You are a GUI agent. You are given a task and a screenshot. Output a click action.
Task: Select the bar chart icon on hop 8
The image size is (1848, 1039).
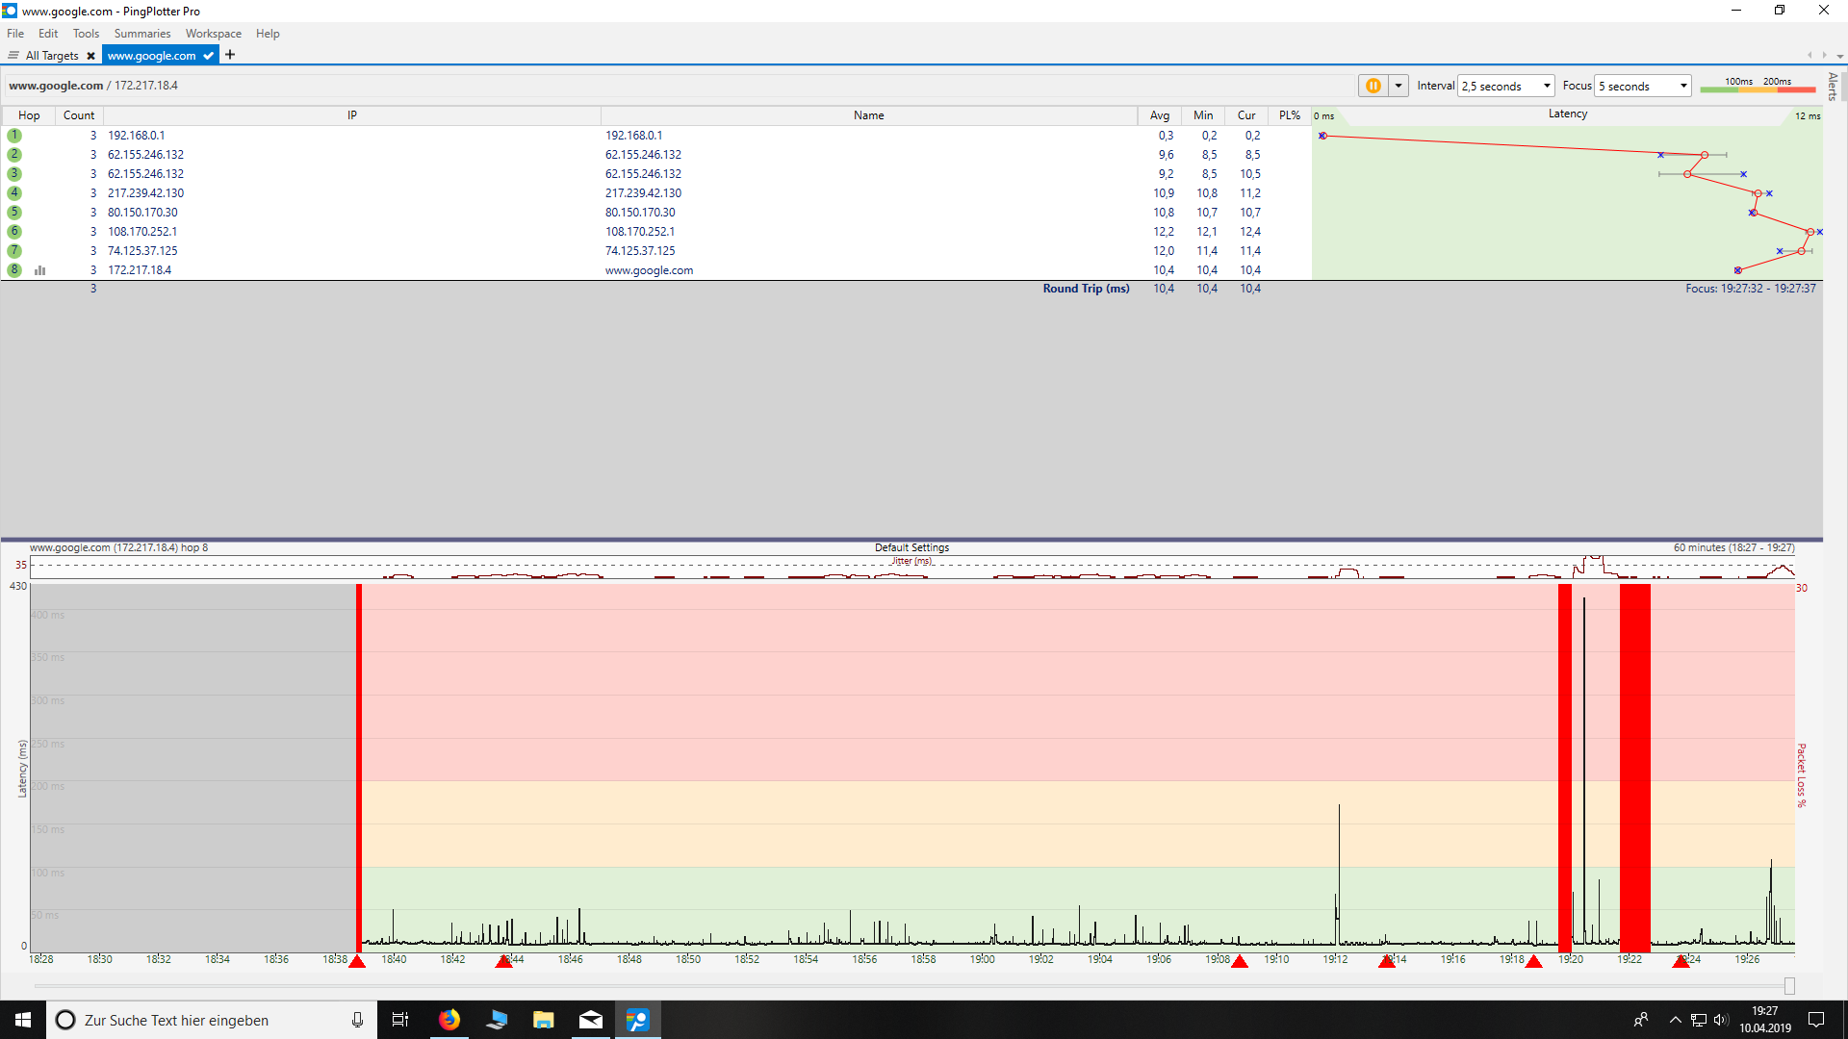(x=39, y=270)
